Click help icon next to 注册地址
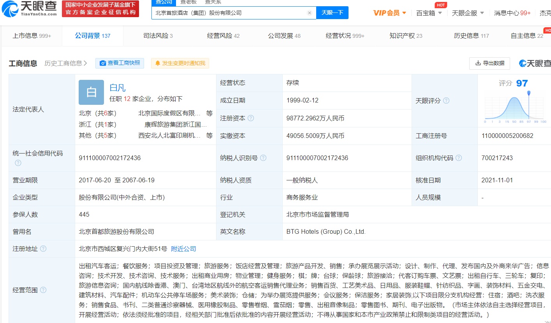The width and height of the screenshot is (551, 323). coord(43,249)
